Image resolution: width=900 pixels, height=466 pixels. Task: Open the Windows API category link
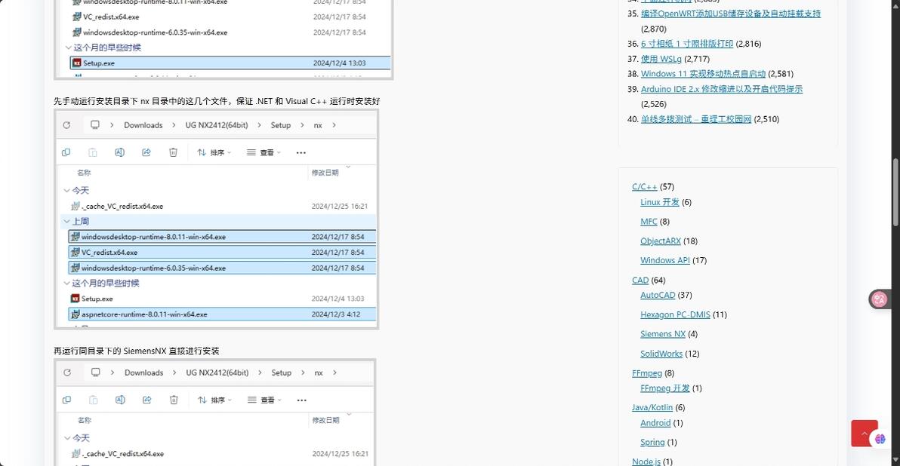665,260
